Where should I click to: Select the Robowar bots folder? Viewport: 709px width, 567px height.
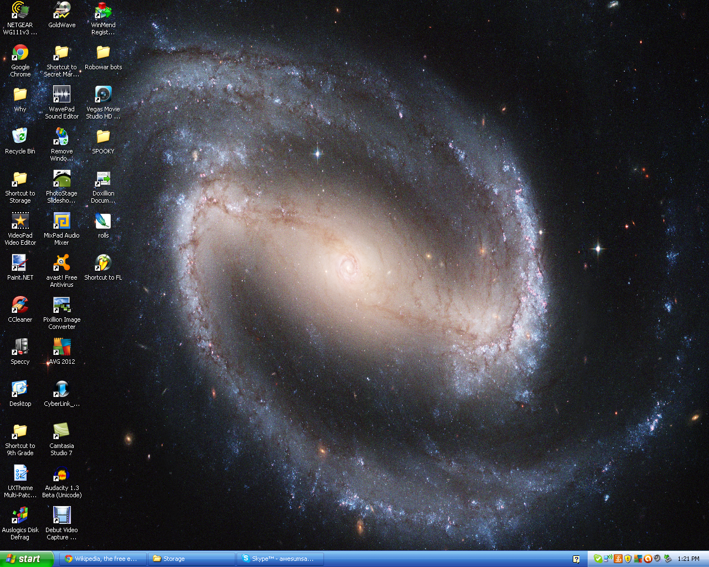coord(103,57)
